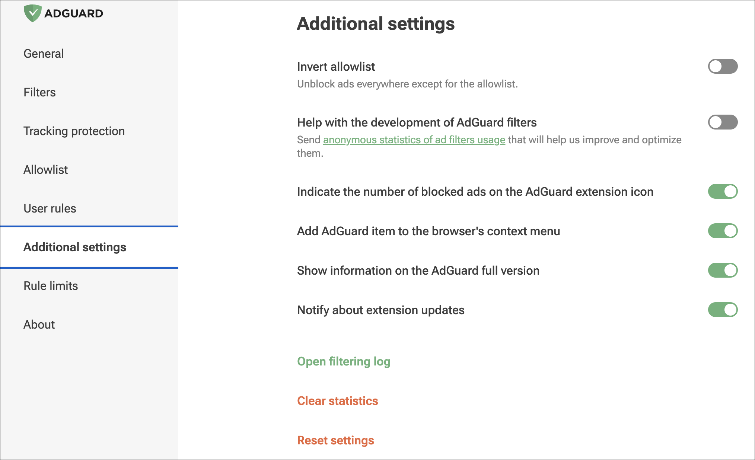Select User rules navigation item
The height and width of the screenshot is (460, 755).
50,208
